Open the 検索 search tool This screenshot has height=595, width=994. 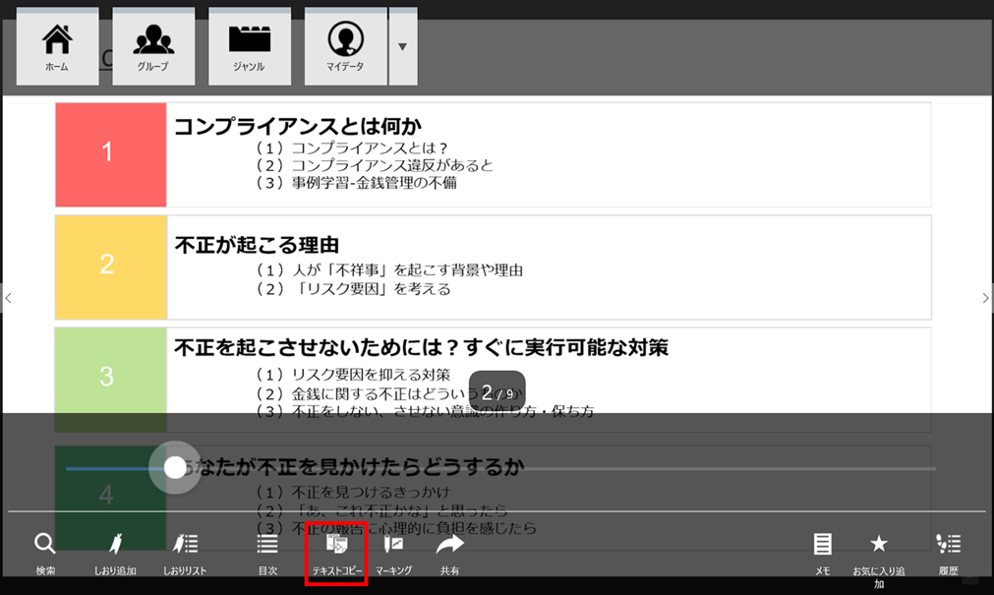pyautogui.click(x=45, y=554)
